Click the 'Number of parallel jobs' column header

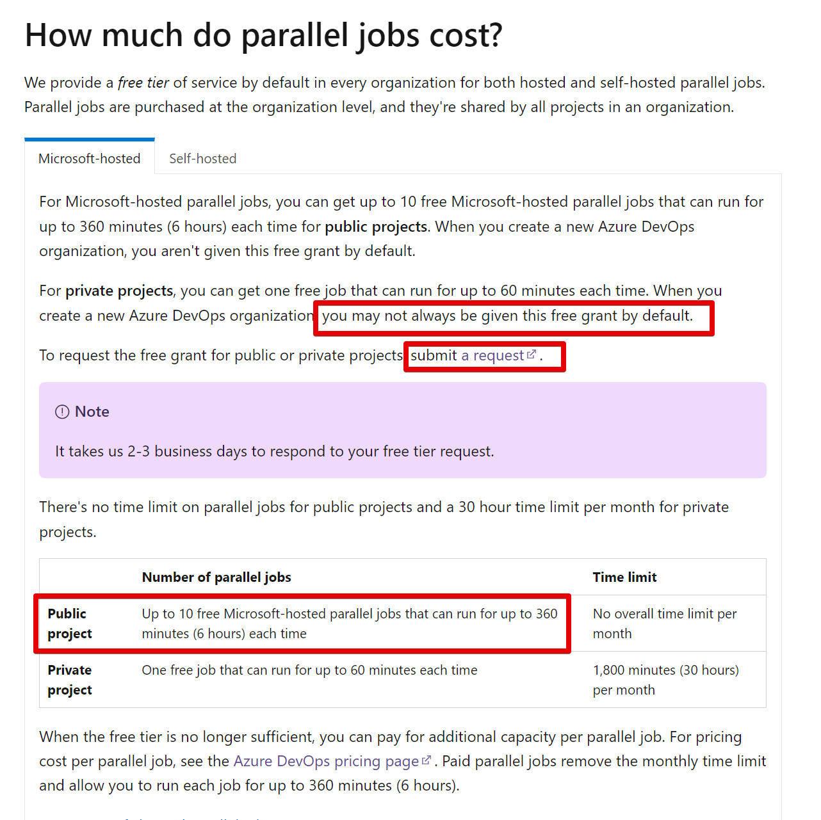[216, 577]
